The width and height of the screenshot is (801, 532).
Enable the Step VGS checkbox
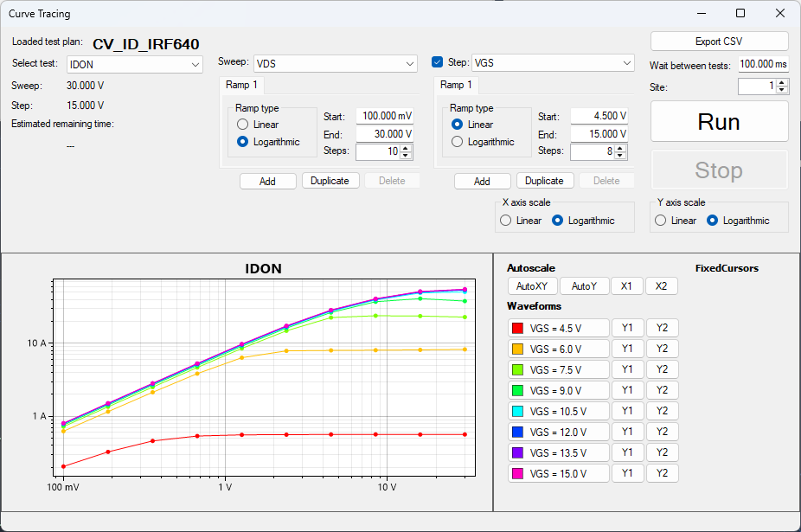(x=438, y=62)
